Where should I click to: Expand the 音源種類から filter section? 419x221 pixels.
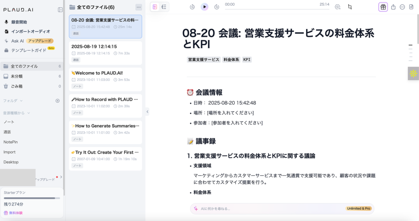[x=29, y=113]
